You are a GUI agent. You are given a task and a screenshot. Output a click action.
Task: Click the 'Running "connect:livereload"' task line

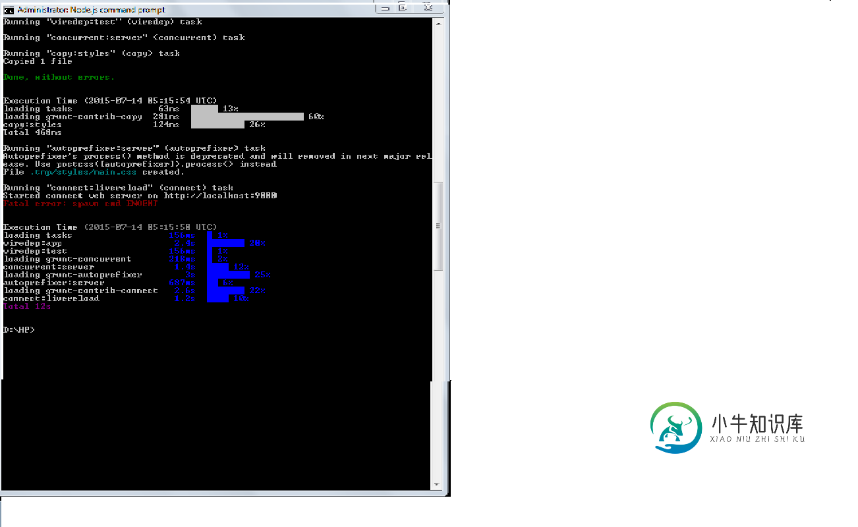tap(119, 188)
